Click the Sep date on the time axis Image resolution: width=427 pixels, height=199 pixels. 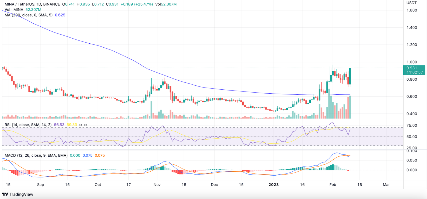[41, 185]
